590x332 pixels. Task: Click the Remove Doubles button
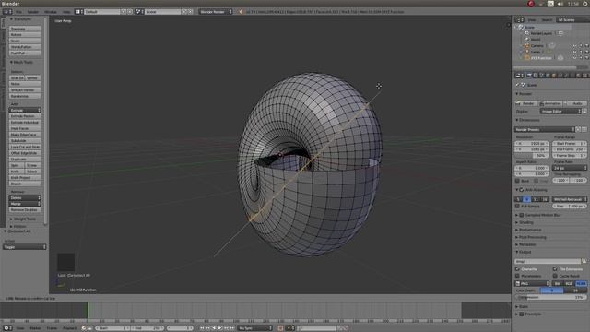25,210
